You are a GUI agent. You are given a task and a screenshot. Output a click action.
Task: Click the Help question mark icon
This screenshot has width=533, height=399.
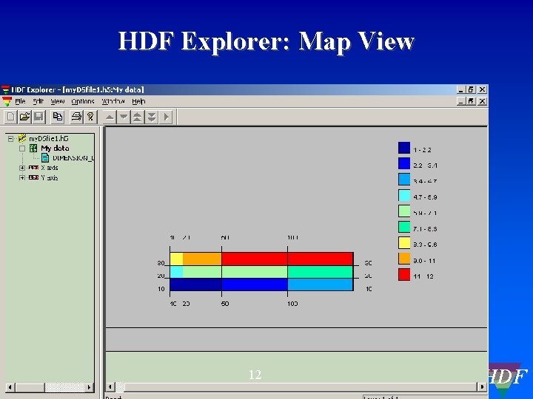(x=90, y=117)
